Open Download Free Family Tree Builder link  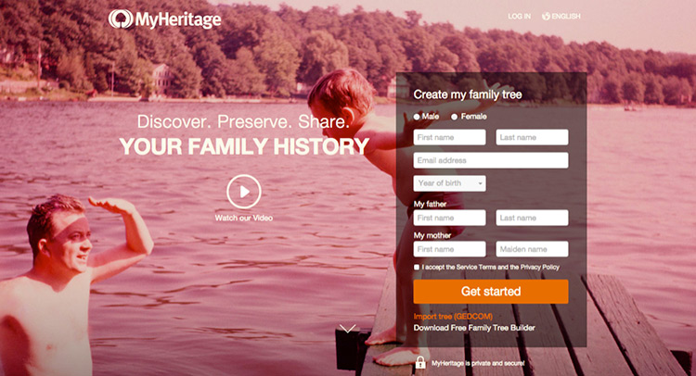coord(474,328)
